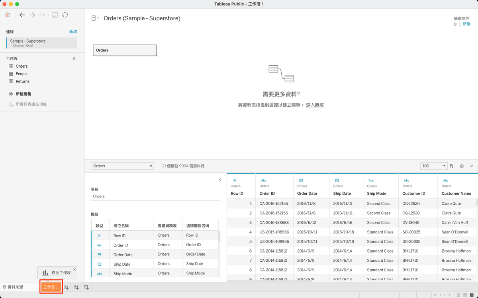Click the Darrin Van Huff customer name cell
This screenshot has width=478, height=298.
(x=455, y=223)
